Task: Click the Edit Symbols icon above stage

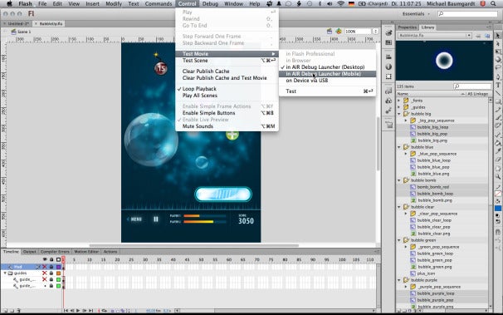Action: tap(339, 31)
